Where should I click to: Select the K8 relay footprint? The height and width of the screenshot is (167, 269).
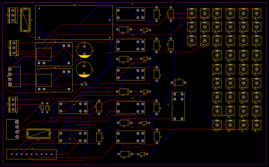pyautogui.click(x=73, y=107)
